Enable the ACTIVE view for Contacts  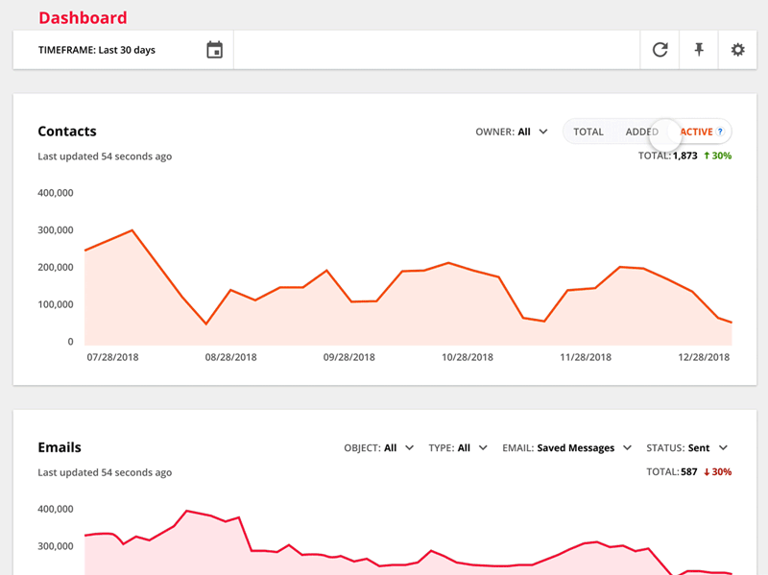coord(696,132)
